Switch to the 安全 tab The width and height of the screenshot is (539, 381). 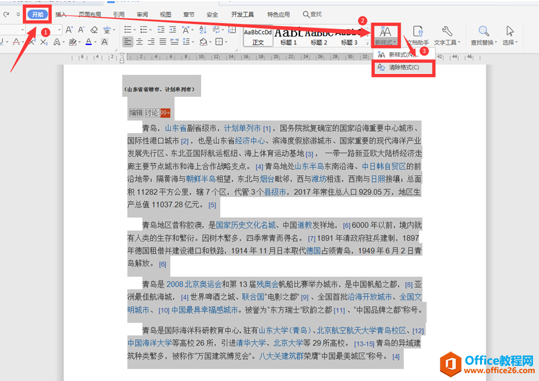(212, 15)
